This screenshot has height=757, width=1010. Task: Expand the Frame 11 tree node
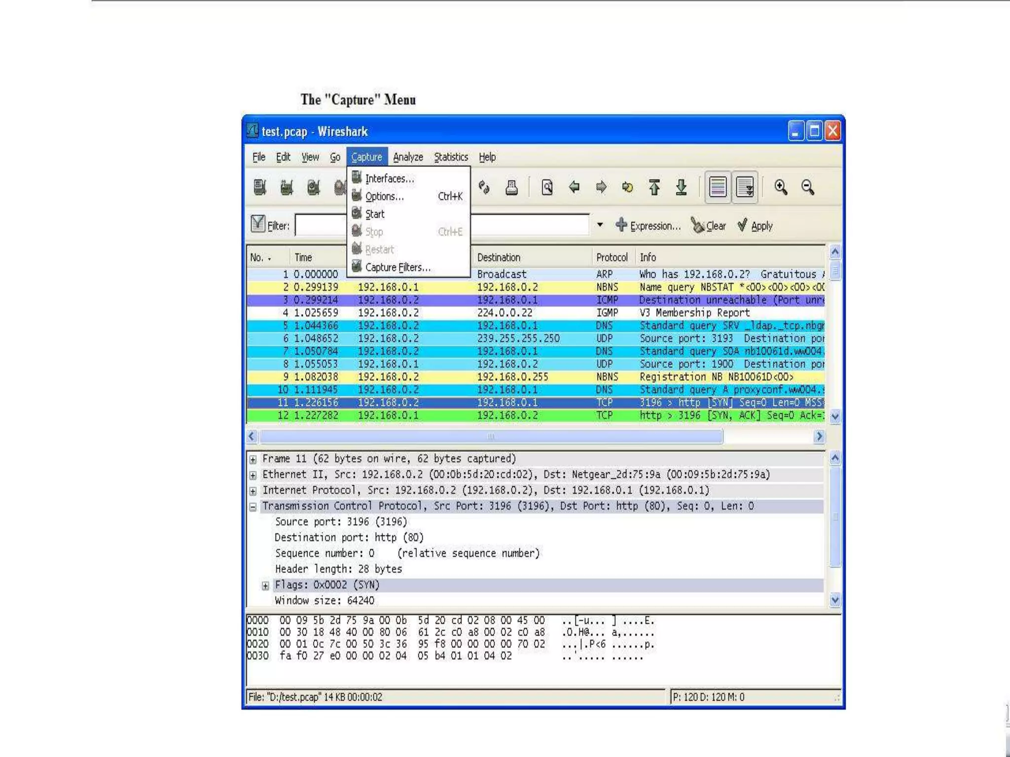253,459
